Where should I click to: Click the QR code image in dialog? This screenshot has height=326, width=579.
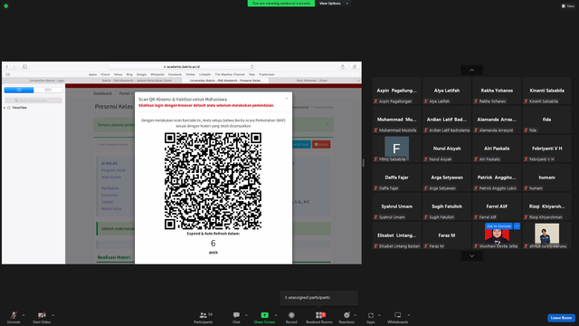tap(214, 181)
